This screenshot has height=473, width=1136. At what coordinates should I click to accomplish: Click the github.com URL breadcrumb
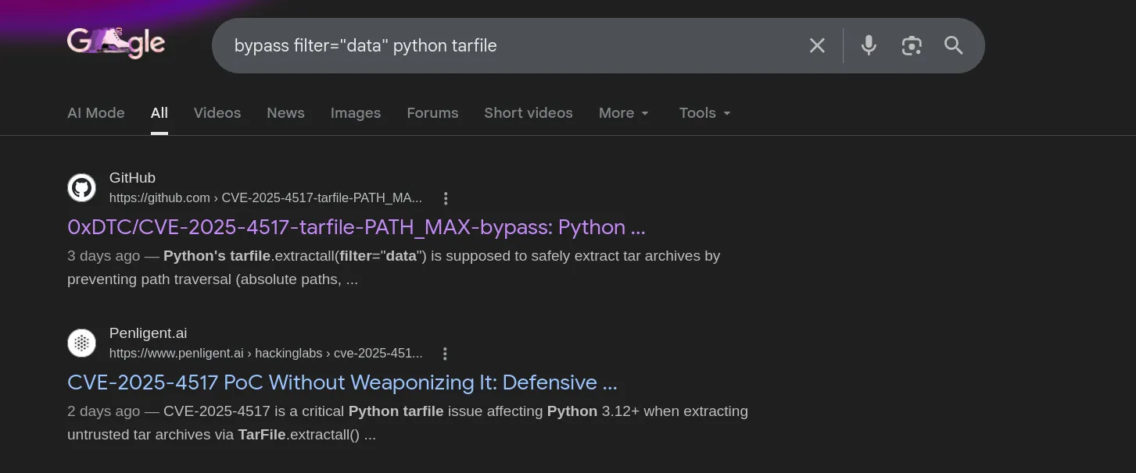pos(266,198)
